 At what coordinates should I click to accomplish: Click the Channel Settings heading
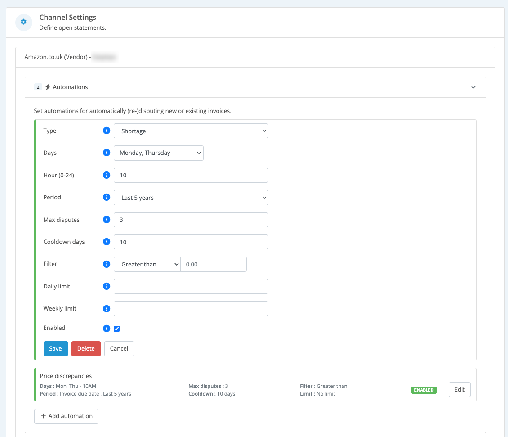click(x=68, y=17)
